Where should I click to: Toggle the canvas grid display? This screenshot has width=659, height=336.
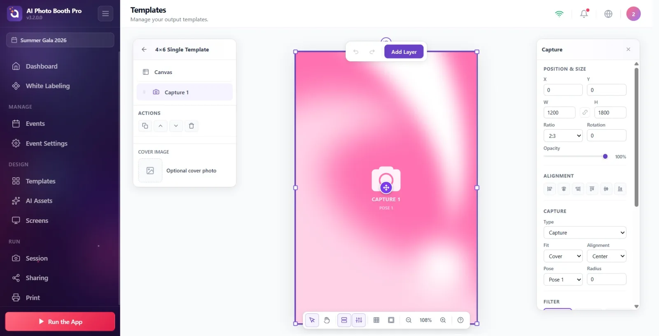[x=376, y=320]
